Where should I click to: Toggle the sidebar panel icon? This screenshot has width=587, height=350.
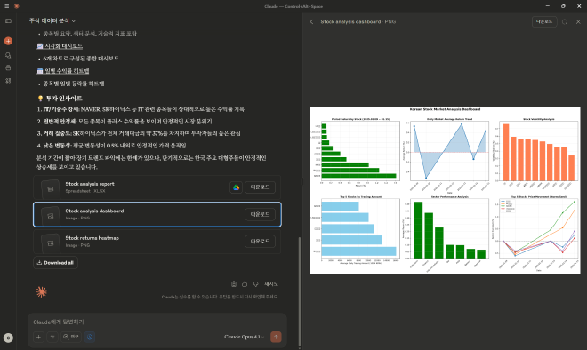[x=8, y=21]
